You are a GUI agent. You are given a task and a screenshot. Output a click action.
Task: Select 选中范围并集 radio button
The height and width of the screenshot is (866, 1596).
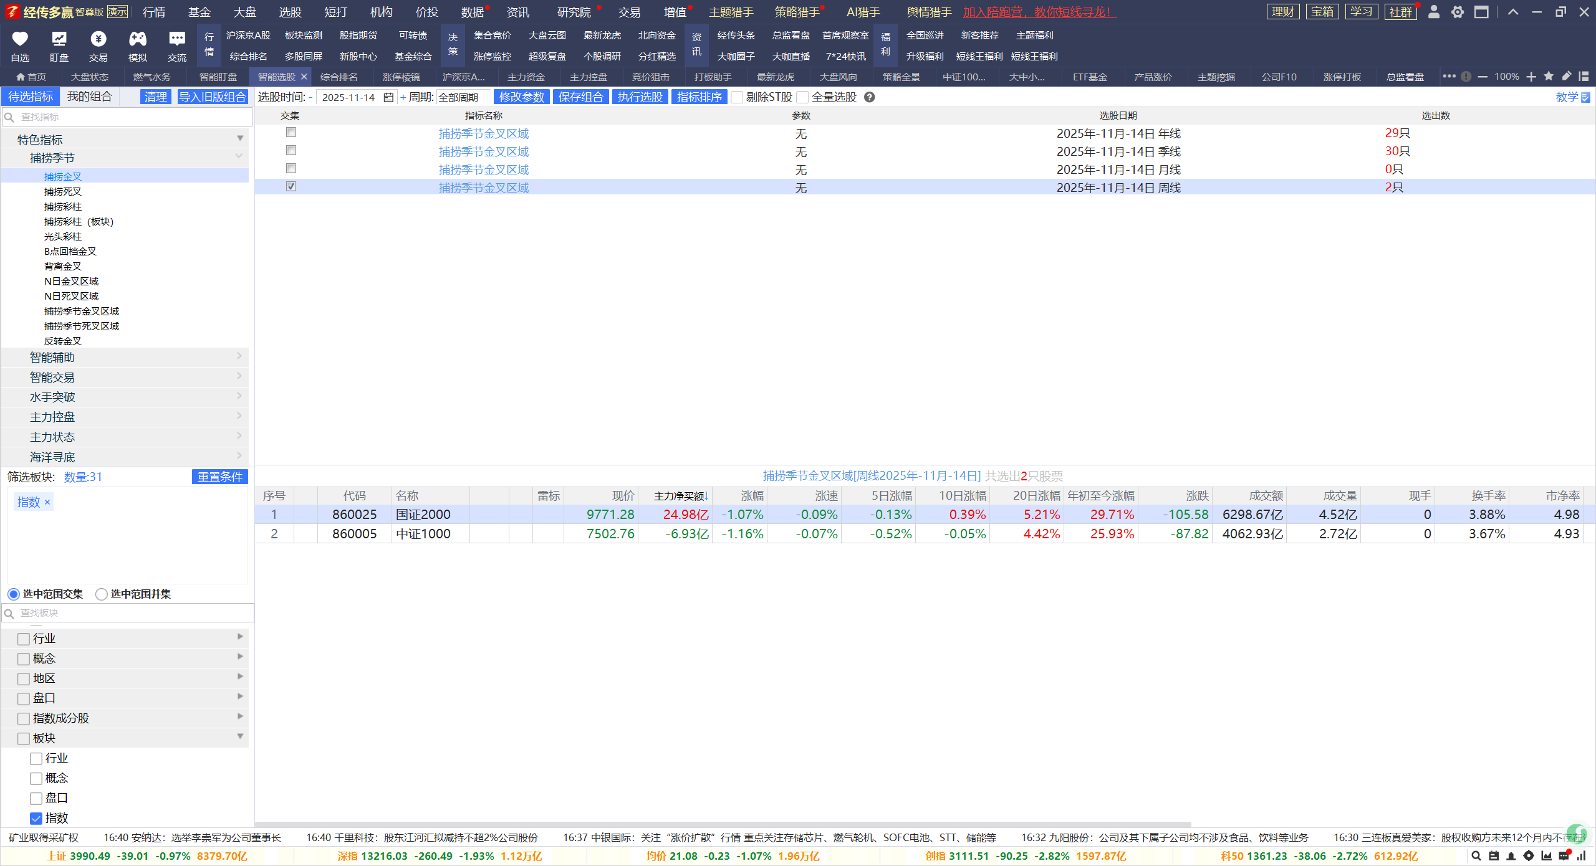point(102,594)
